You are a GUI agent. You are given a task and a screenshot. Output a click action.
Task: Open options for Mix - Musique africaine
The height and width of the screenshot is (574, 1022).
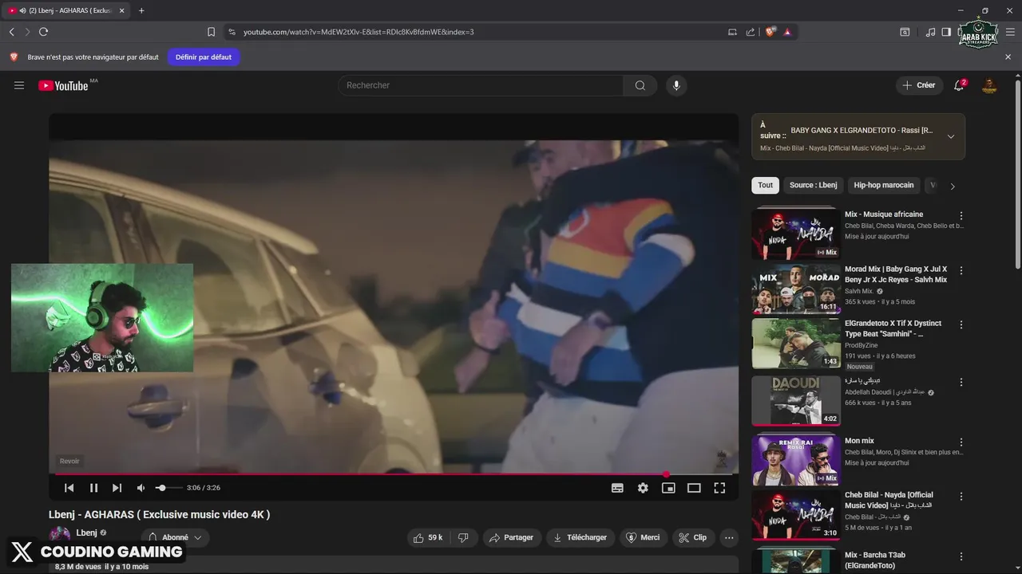[961, 215]
